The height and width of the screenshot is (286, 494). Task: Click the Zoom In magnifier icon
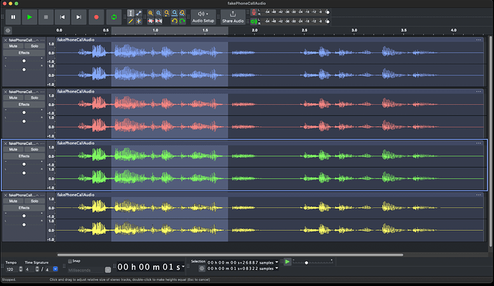[150, 13]
